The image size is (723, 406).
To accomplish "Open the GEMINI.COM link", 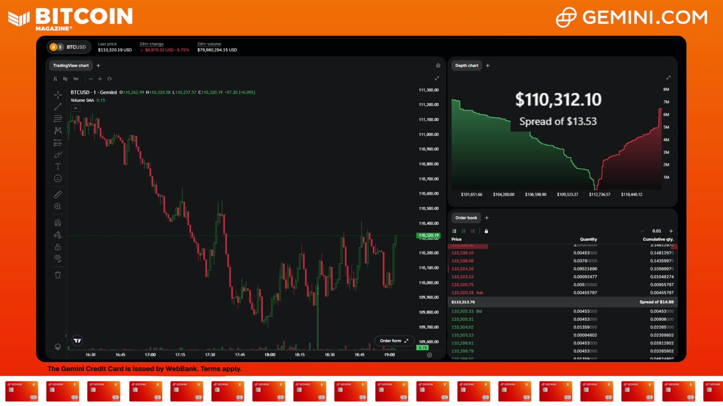I will (x=631, y=17).
